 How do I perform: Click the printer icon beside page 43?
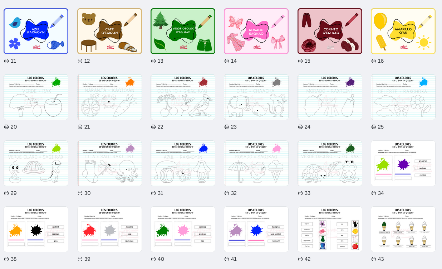(374, 259)
